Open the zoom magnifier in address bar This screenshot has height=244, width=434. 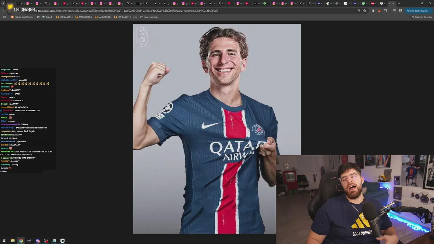[x=359, y=11]
